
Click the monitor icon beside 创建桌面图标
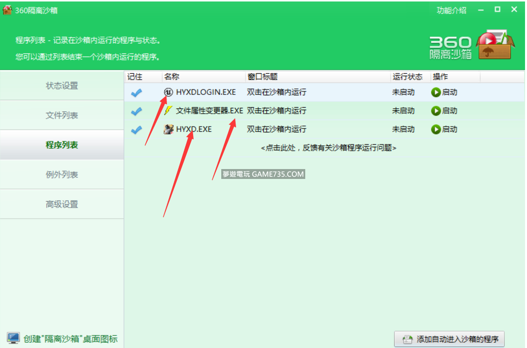(x=13, y=339)
